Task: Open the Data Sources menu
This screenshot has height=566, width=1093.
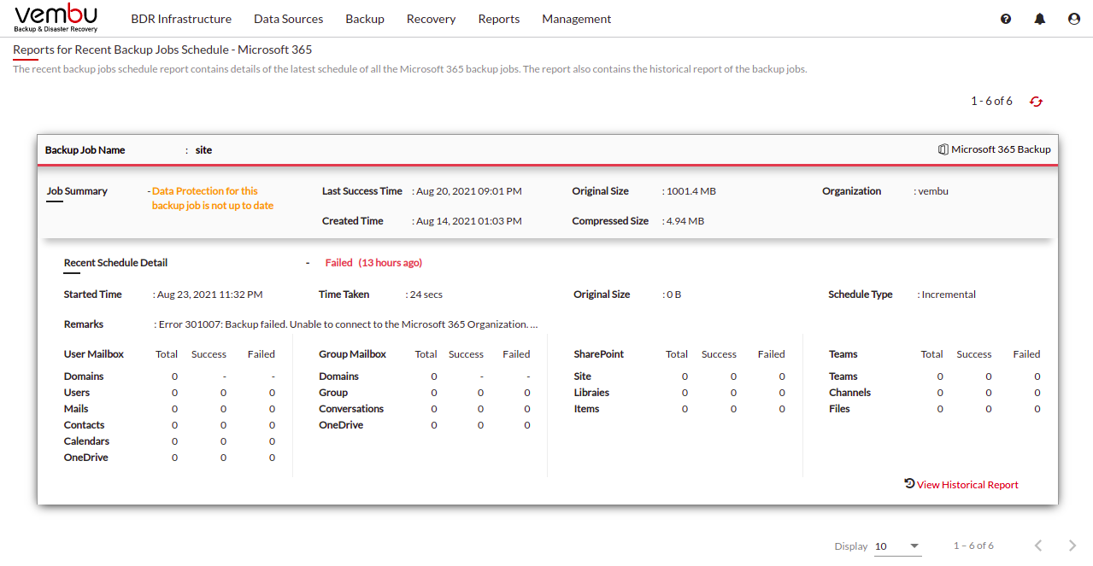Action: 289,19
